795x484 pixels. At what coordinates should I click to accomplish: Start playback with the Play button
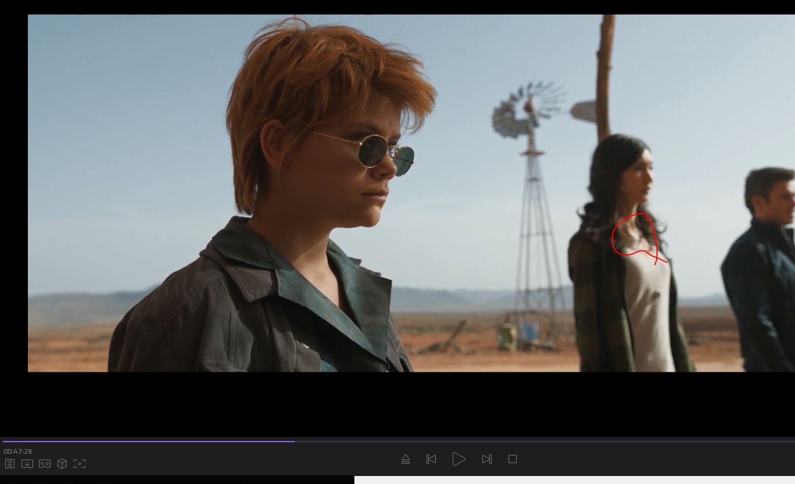[x=459, y=459]
